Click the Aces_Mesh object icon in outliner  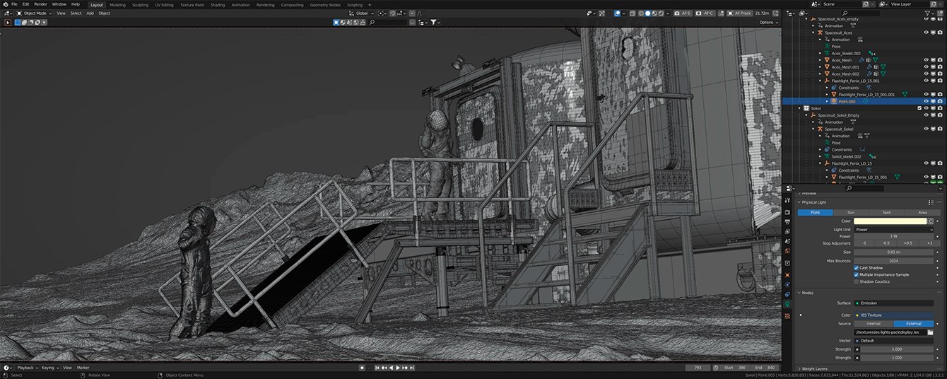(828, 60)
